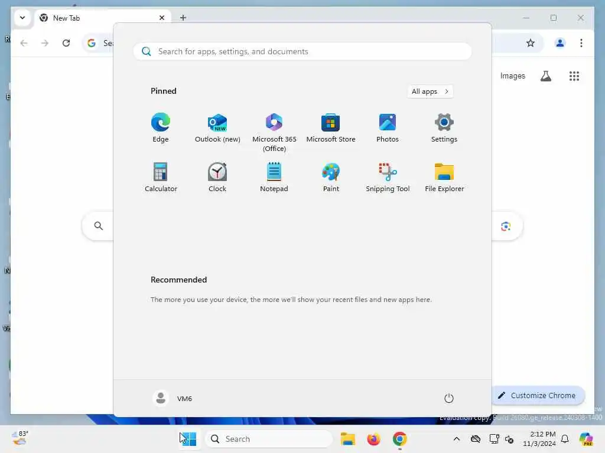
Task: Click the power button in Start menu
Action: pyautogui.click(x=449, y=398)
